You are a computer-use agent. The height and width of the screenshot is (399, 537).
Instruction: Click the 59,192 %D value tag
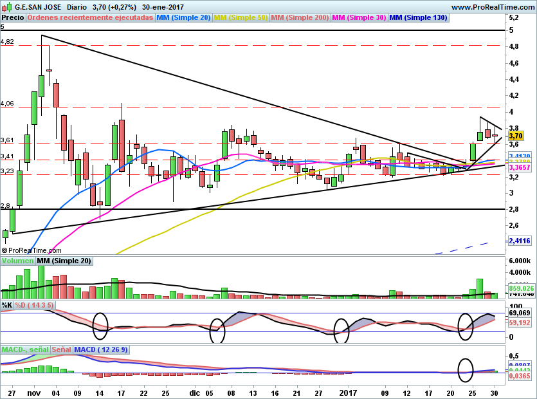(x=520, y=322)
